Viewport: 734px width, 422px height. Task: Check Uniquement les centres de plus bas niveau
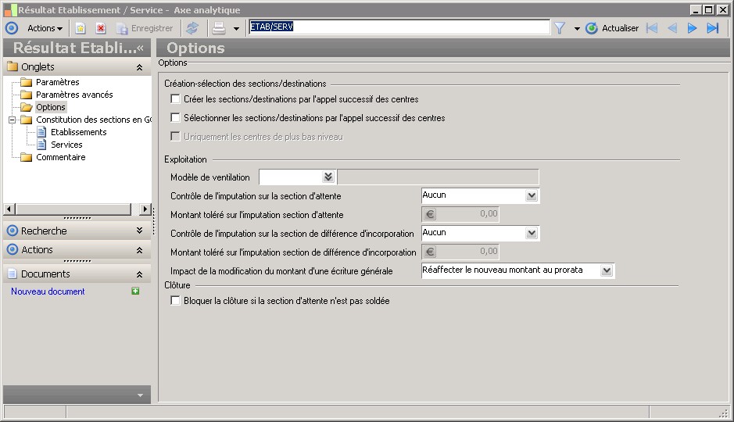tap(175, 136)
